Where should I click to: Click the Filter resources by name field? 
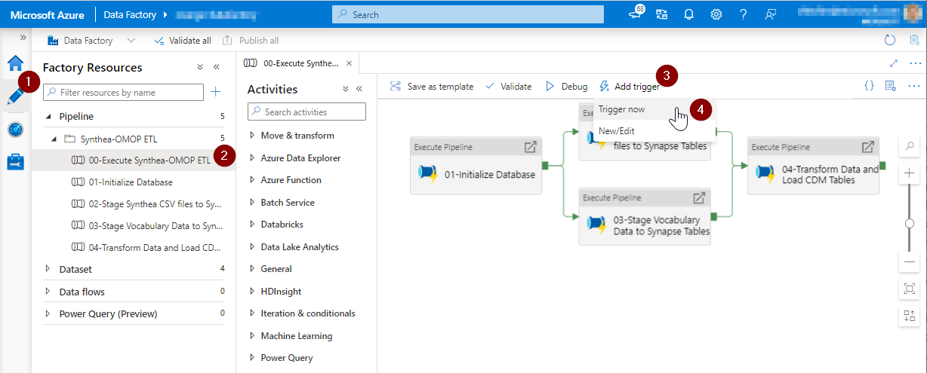[123, 92]
